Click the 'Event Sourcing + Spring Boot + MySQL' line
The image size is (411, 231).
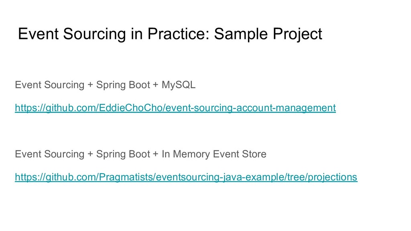point(105,85)
